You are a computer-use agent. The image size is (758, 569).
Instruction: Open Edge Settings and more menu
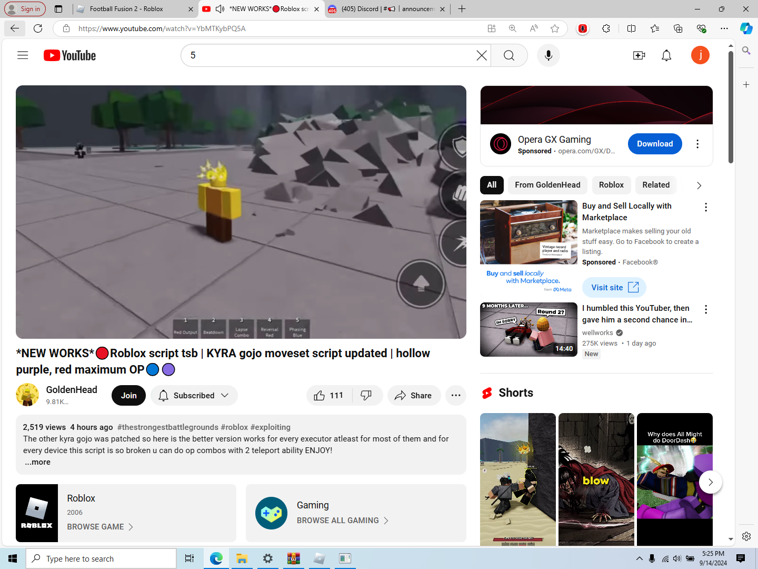tap(724, 28)
